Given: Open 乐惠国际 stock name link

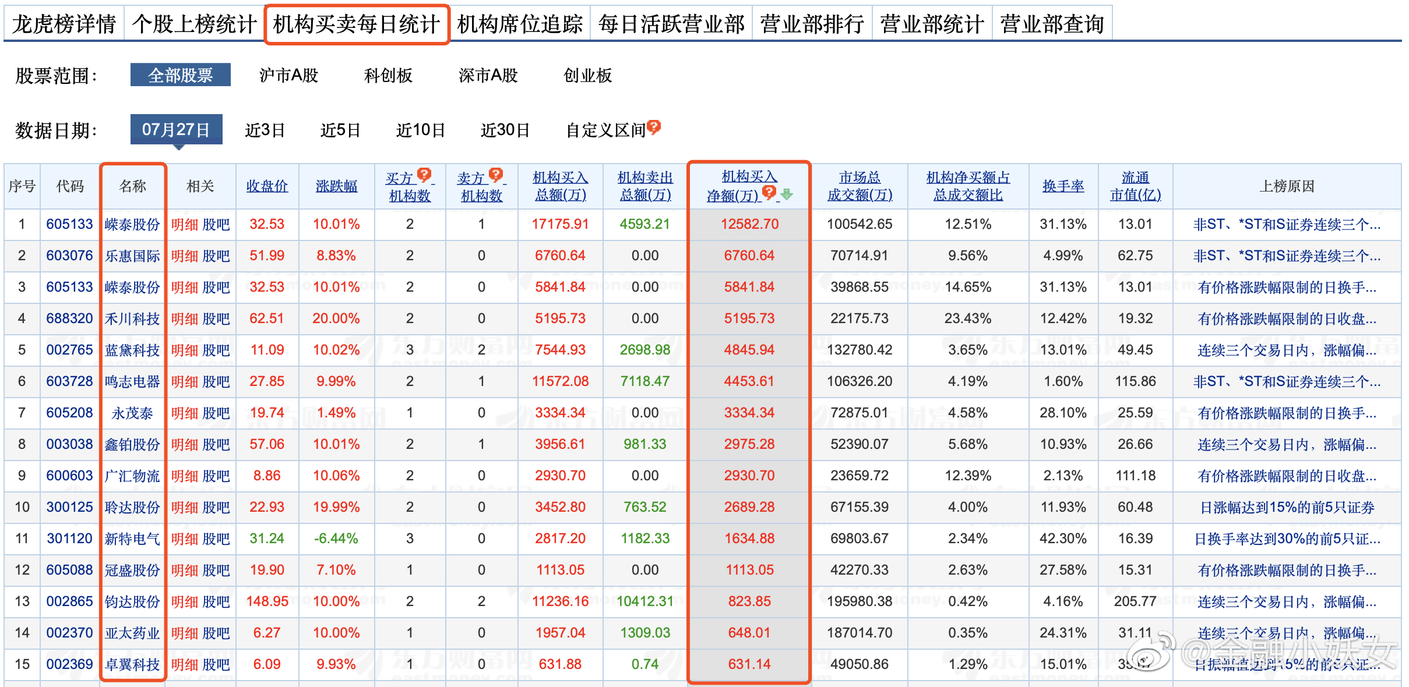Looking at the screenshot, I should (132, 256).
